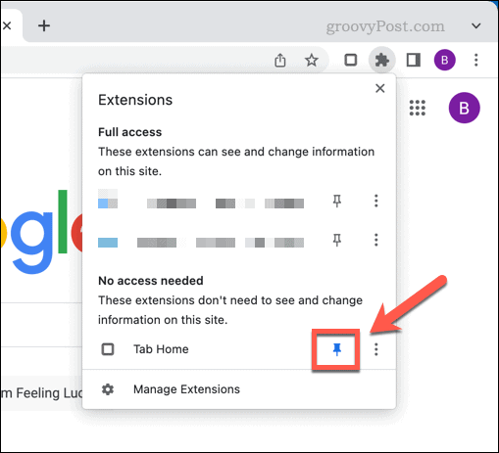
Task: Click the first blurred extension entry
Action: (201, 201)
